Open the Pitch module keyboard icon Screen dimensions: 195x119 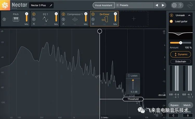point(16,19)
